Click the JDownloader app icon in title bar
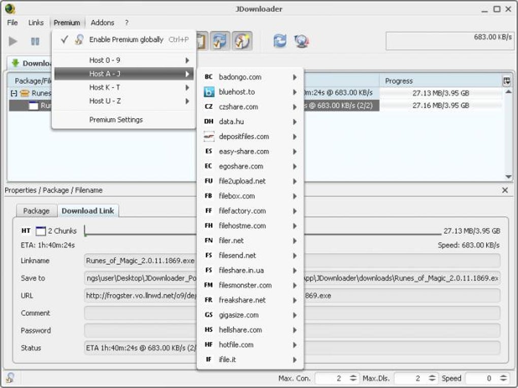 (10, 9)
